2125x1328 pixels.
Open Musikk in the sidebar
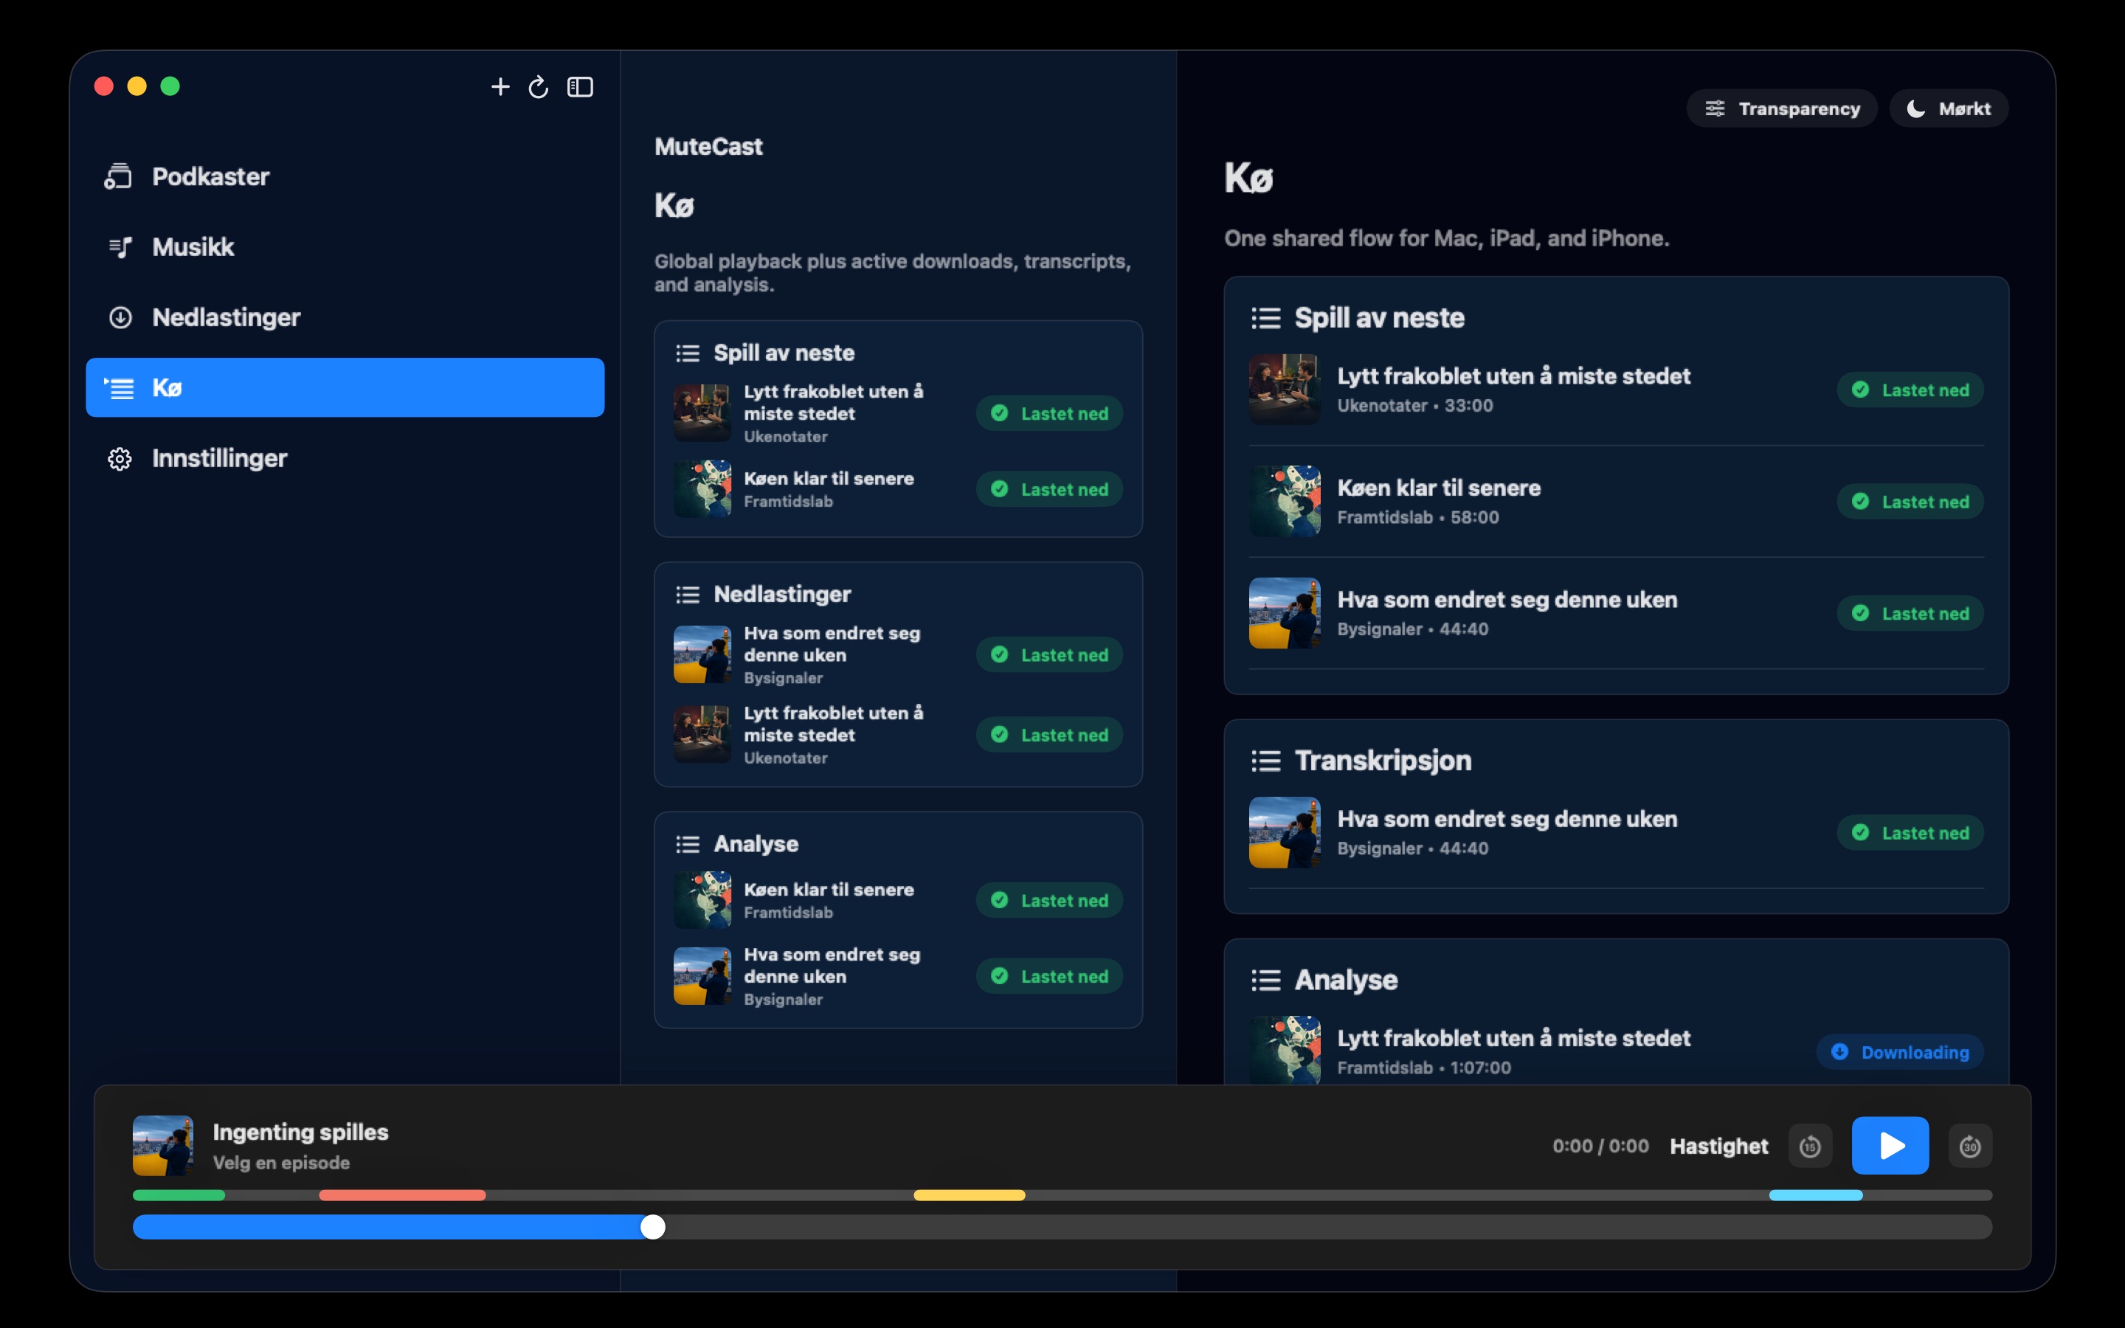(x=345, y=247)
